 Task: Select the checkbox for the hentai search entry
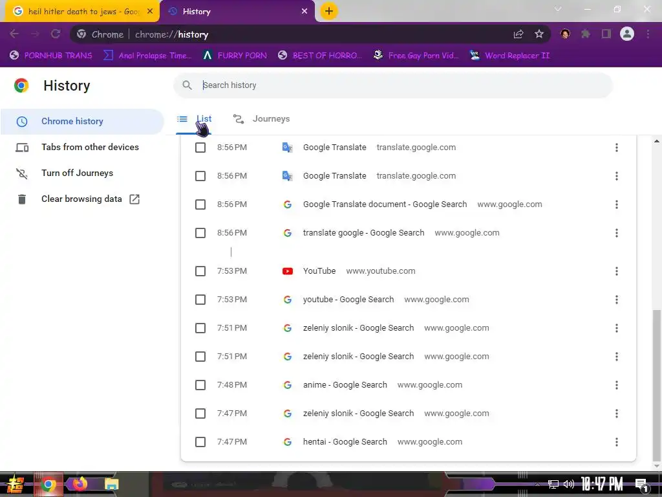click(200, 442)
